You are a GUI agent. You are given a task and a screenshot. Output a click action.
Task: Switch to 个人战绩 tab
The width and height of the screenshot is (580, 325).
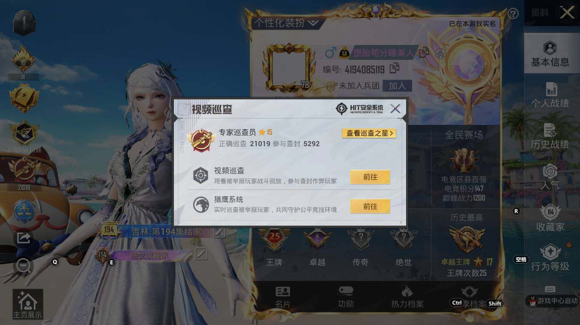tap(550, 95)
